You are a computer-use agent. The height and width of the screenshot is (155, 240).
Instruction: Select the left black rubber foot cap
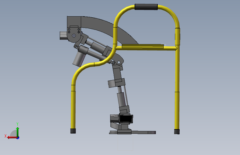[x=73, y=131]
